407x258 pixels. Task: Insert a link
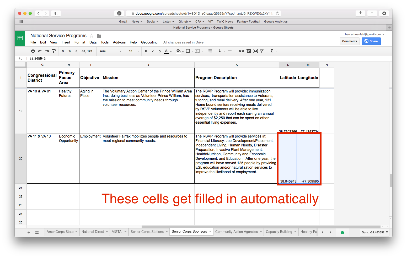click(242, 51)
